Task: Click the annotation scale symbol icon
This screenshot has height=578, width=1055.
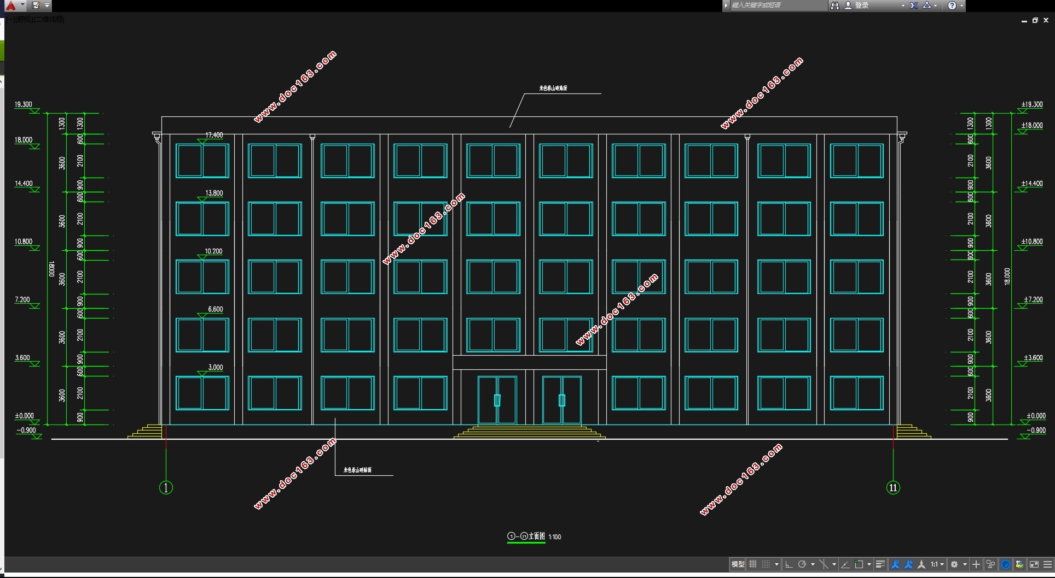Action: point(922,564)
